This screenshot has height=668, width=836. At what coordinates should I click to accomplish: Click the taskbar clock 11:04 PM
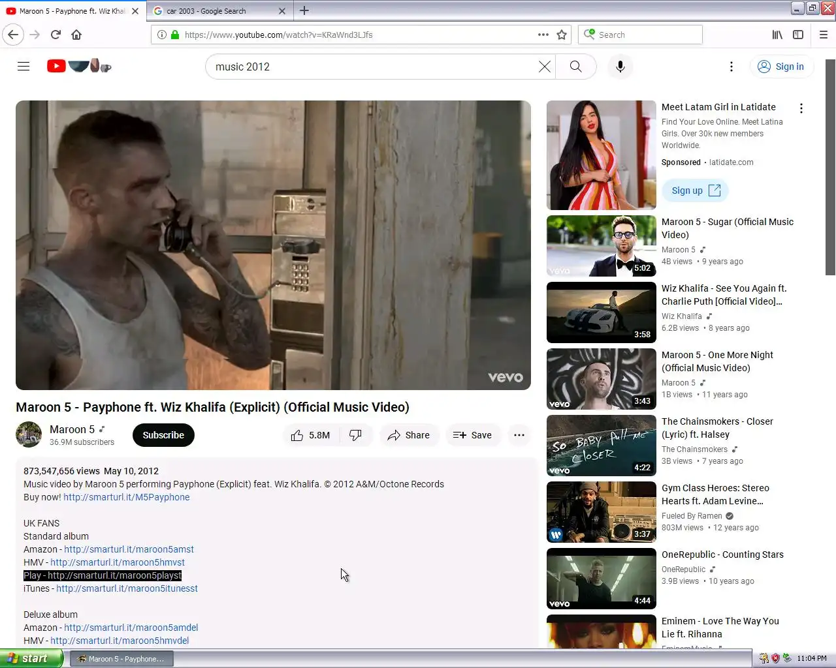pyautogui.click(x=812, y=658)
